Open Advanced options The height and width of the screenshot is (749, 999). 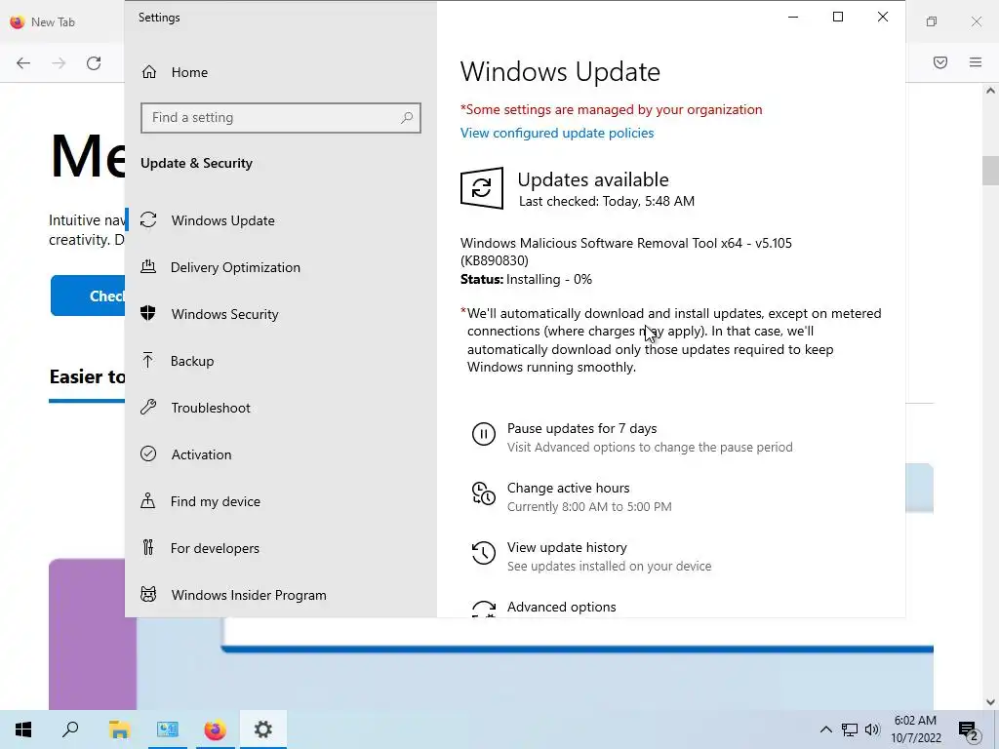click(x=561, y=607)
